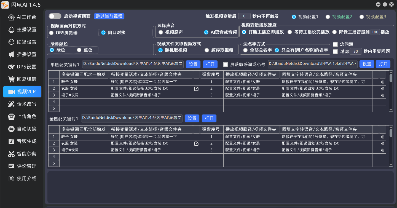Viewport: 397px width, 208px height.
Task: Select 蓝色 green screen color
Action: point(79,50)
